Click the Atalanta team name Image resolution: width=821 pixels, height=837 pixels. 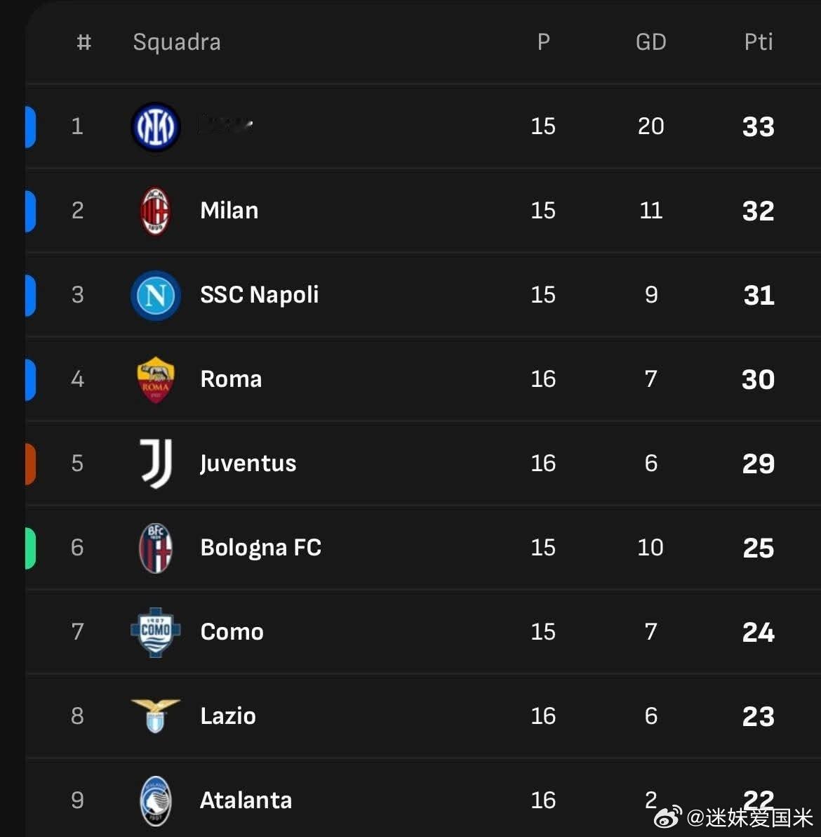(246, 800)
